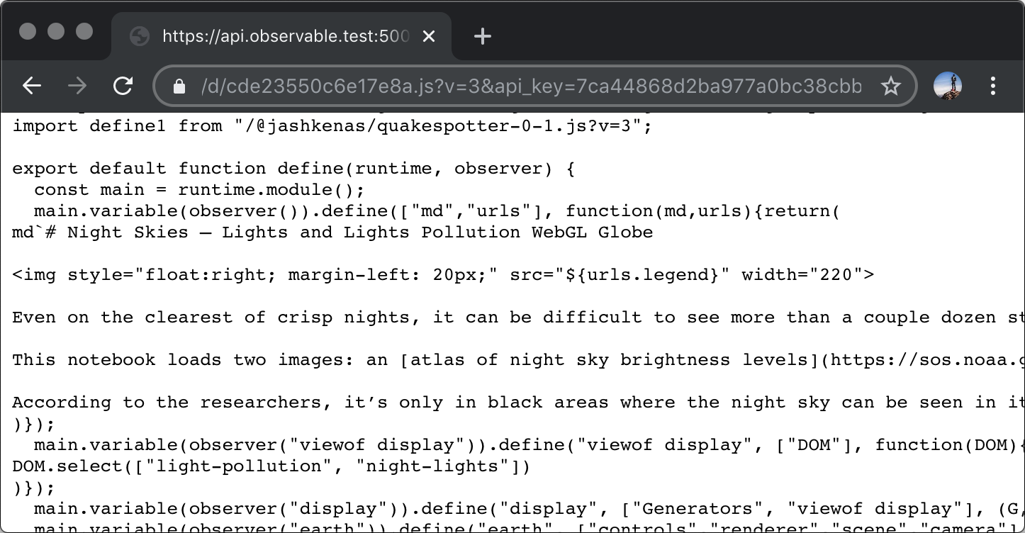The image size is (1025, 533).
Task: Click the favicon on the api.observable.test tab
Action: pyautogui.click(x=139, y=36)
